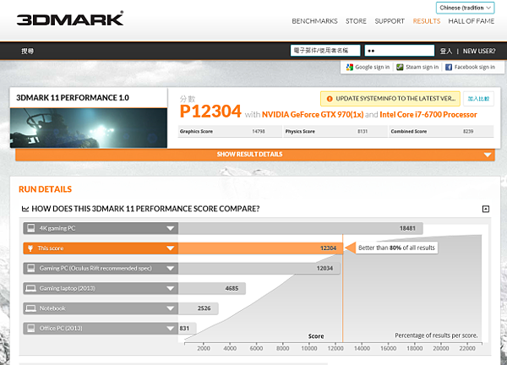The image size is (507, 365).
Task: Click the 登入 login button
Action: point(446,51)
